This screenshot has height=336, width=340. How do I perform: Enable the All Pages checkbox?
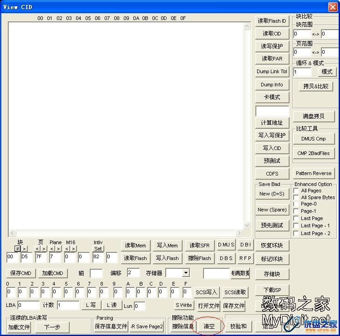point(296,191)
